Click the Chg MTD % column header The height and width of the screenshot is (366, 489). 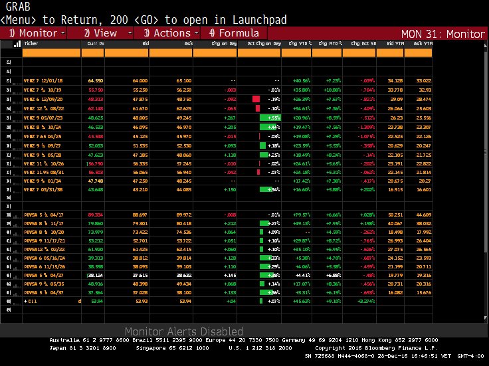tap(330, 44)
